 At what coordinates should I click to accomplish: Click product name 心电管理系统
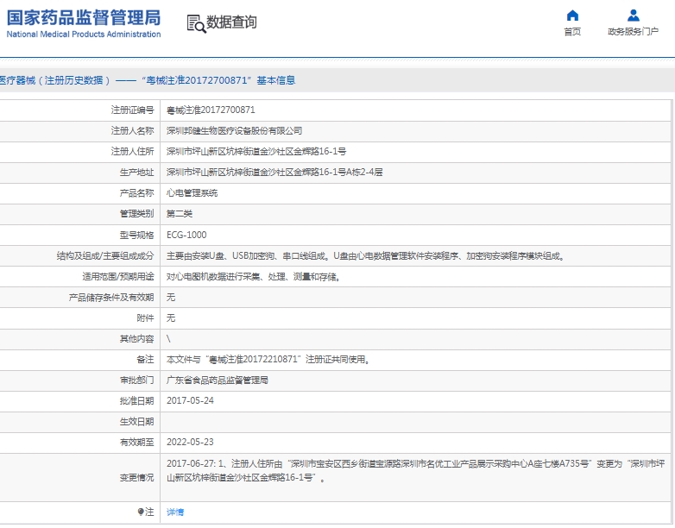point(192,193)
